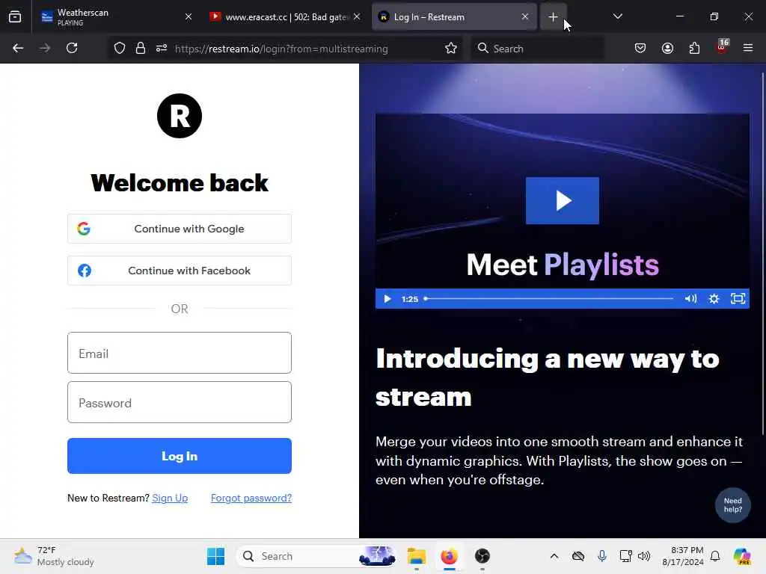
Task: Click Continue with Google
Action: [180, 229]
